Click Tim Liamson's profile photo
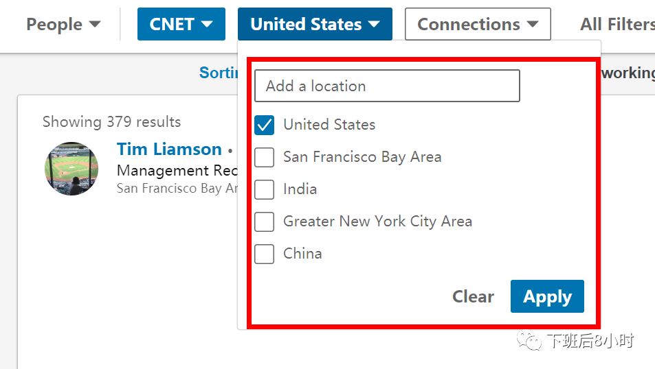 (71, 169)
